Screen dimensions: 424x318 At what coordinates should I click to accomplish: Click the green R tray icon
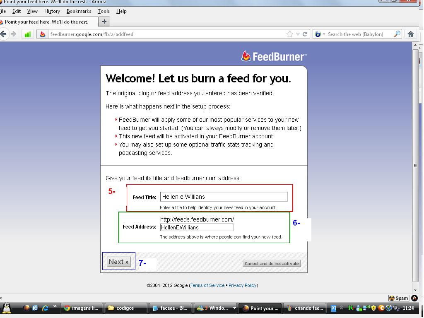351,308
